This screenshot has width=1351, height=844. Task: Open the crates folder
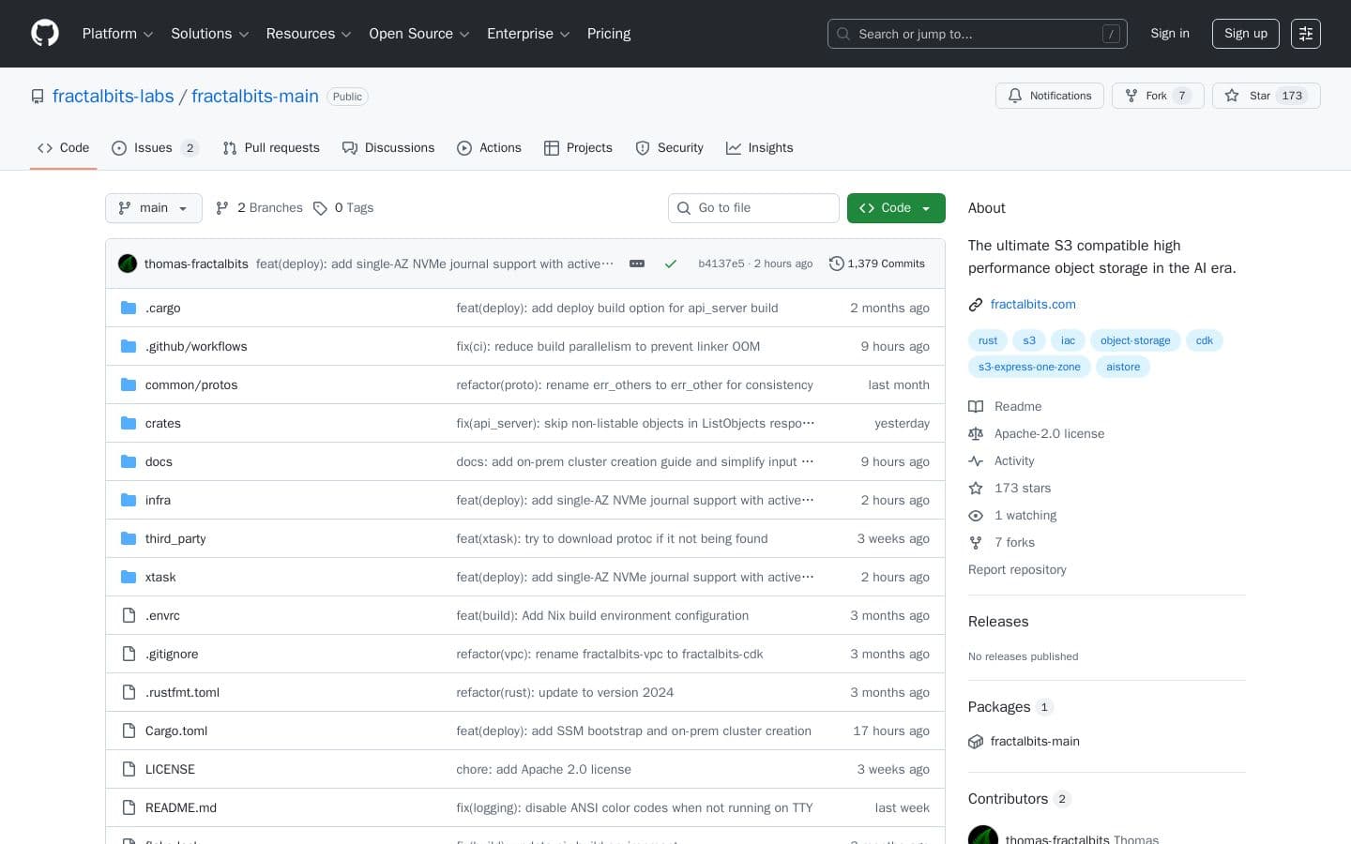(163, 423)
